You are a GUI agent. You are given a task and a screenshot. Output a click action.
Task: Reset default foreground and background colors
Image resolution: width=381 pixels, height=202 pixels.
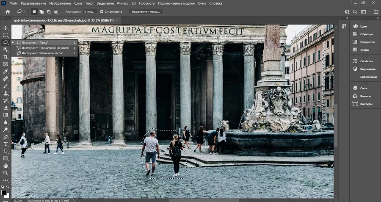(x=3, y=187)
